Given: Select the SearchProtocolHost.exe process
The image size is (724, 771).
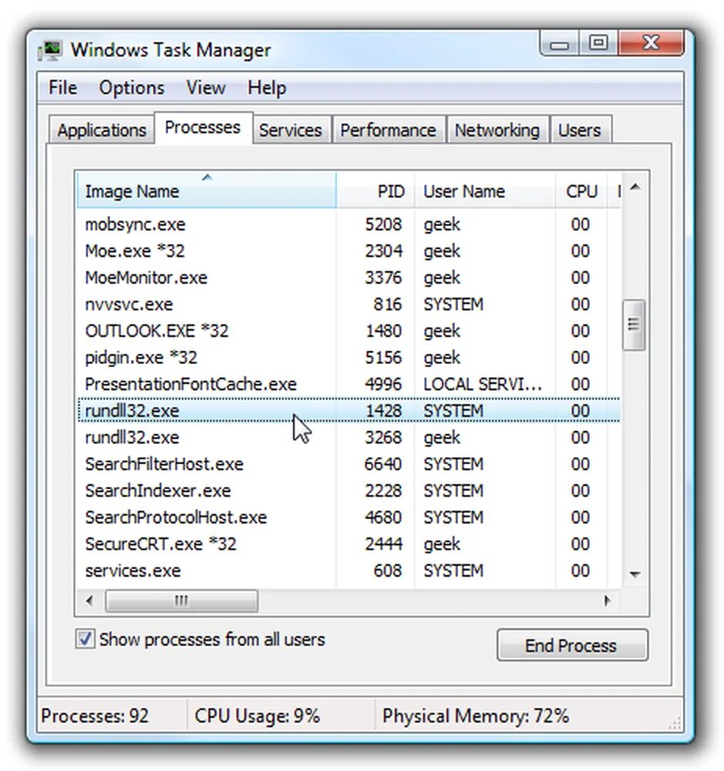Looking at the screenshot, I should tap(349, 517).
